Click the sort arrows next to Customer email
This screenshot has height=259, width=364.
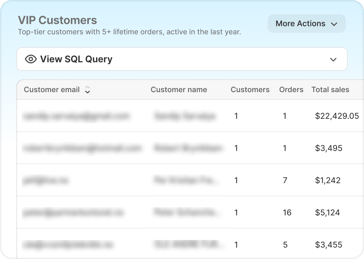87,90
